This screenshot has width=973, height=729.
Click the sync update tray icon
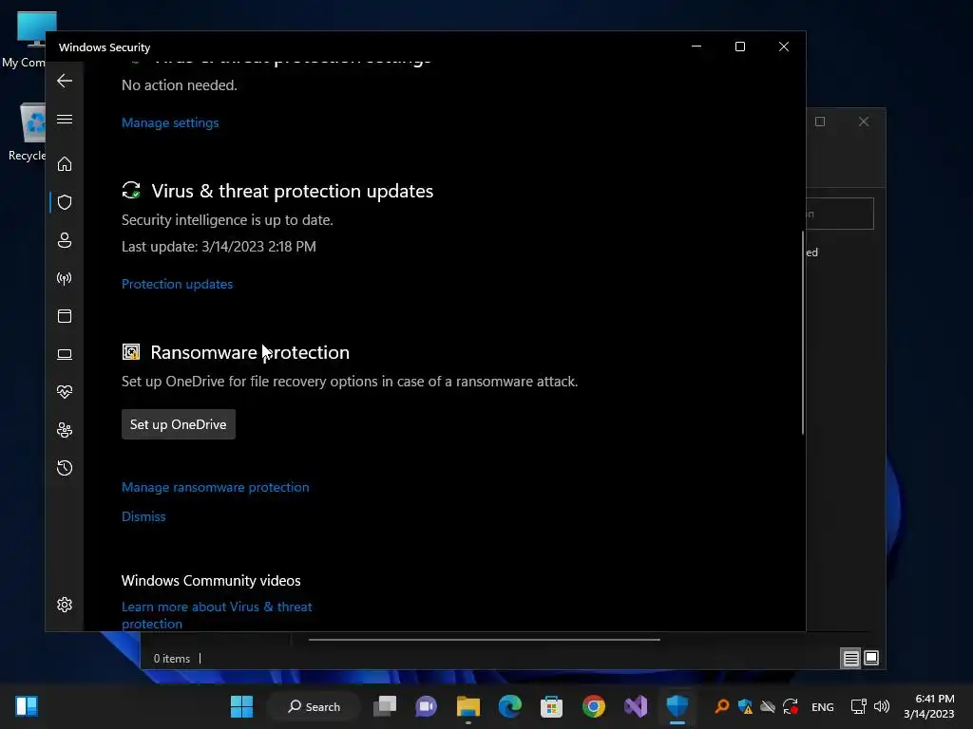790,706
